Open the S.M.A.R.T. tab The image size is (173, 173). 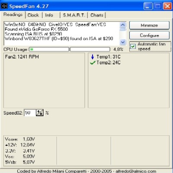[74, 15]
